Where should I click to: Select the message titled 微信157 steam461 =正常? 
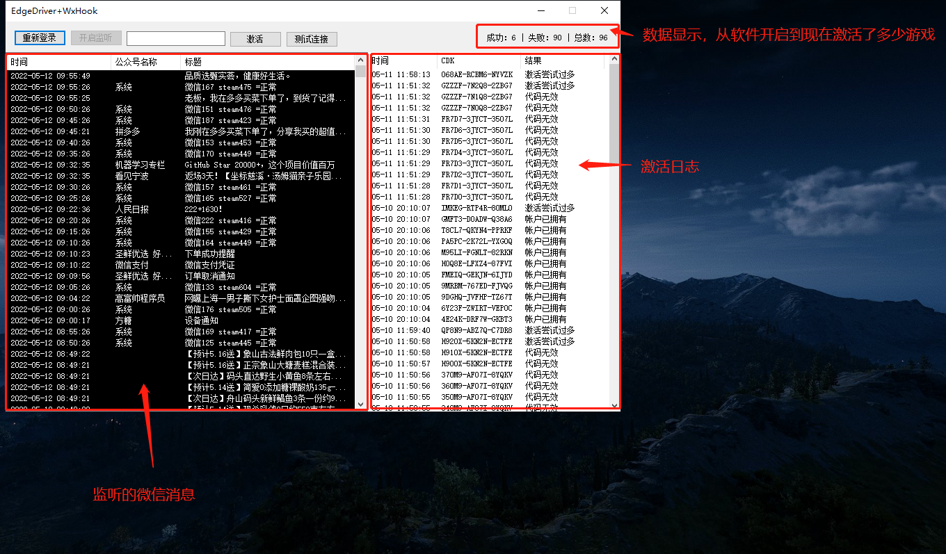[x=181, y=187]
